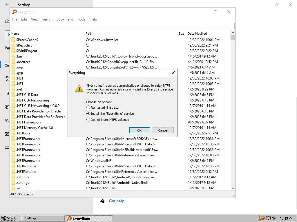297x222 pixels.
Task: Open the Bookmarks menu
Action: click(65, 19)
